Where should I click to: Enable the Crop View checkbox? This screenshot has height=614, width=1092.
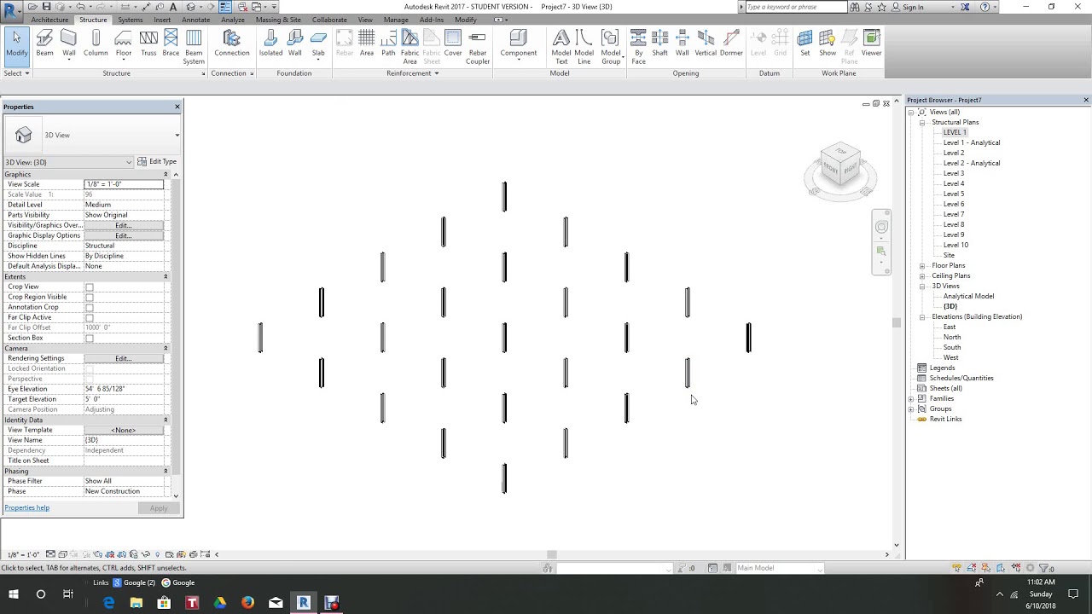(x=90, y=287)
